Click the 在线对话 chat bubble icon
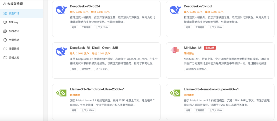 [5, 31]
